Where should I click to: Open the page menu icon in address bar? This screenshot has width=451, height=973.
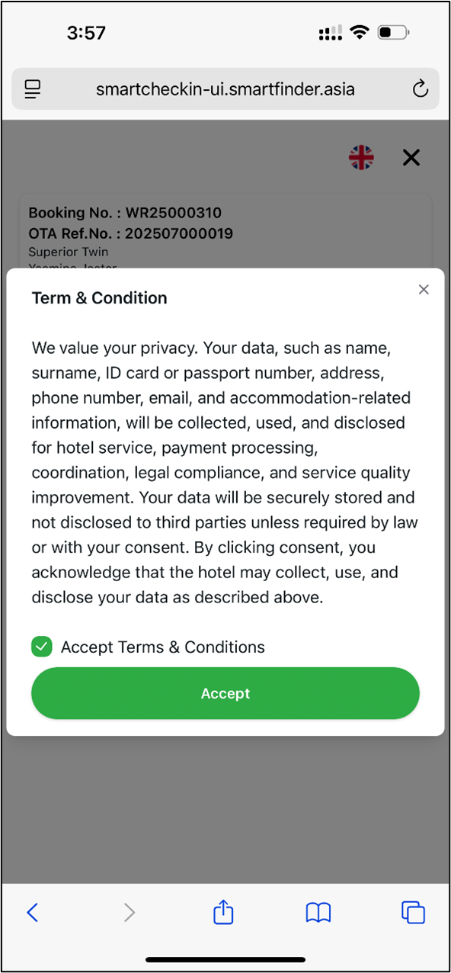pos(32,89)
